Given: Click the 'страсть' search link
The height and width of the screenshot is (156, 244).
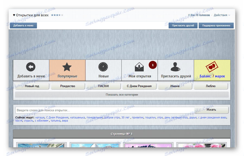Looking at the screenshot, I should 29,121.
